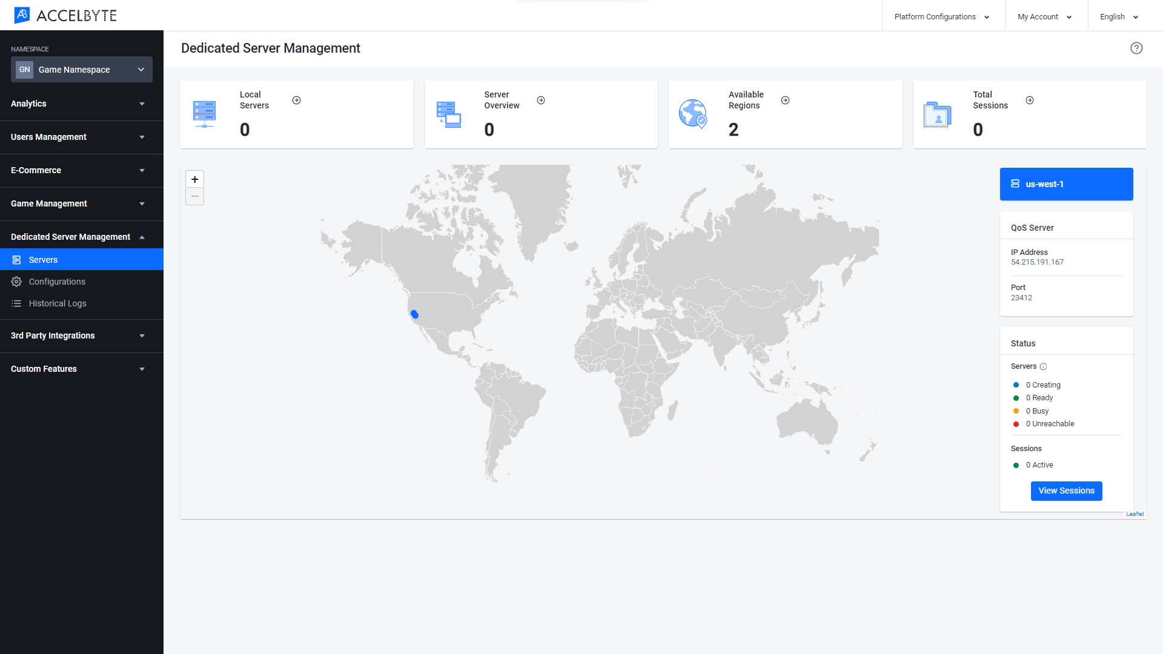The image size is (1163, 654).
Task: Click the Available Regions globe icon
Action: click(693, 114)
